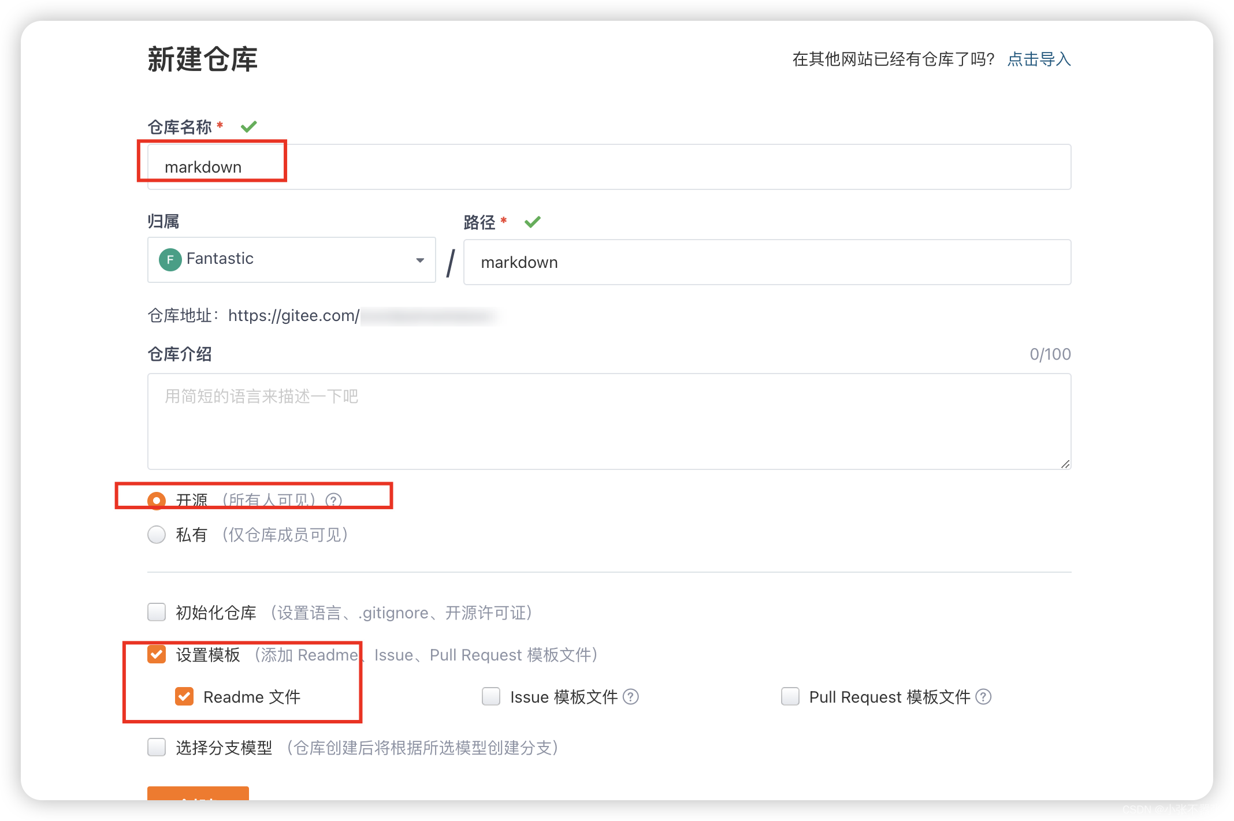Viewport: 1234px width, 821px height.
Task: Uncheck the 设置模板 checkbox
Action: pyautogui.click(x=157, y=654)
